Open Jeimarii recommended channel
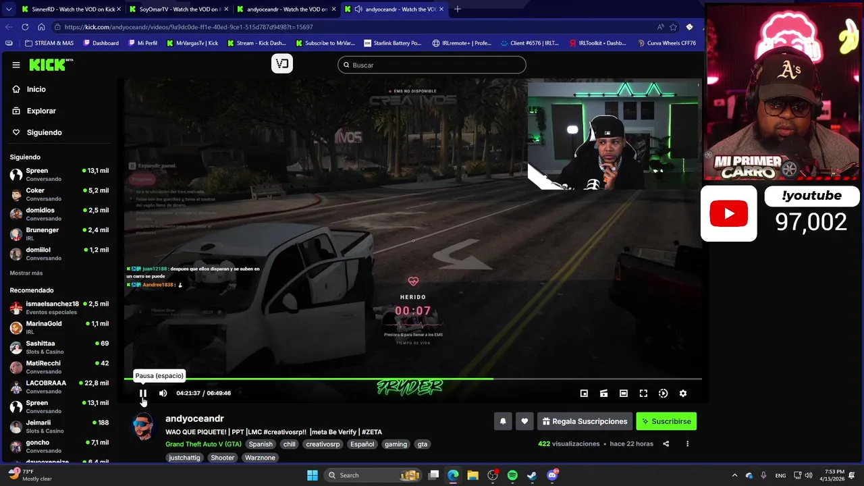 (x=59, y=427)
